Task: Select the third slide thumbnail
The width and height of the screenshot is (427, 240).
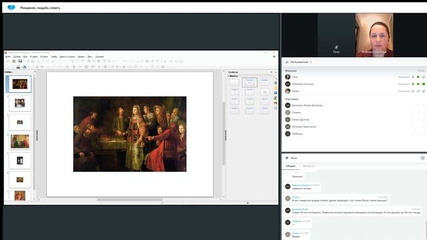Action: [20, 122]
